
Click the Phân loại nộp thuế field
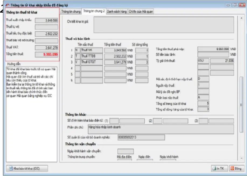(203, 97)
